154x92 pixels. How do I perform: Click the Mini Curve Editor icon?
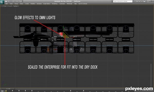click(2, 91)
